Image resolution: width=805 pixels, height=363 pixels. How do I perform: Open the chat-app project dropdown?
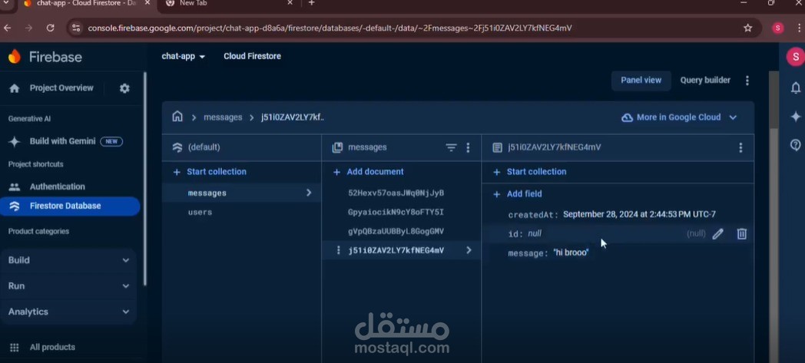184,56
